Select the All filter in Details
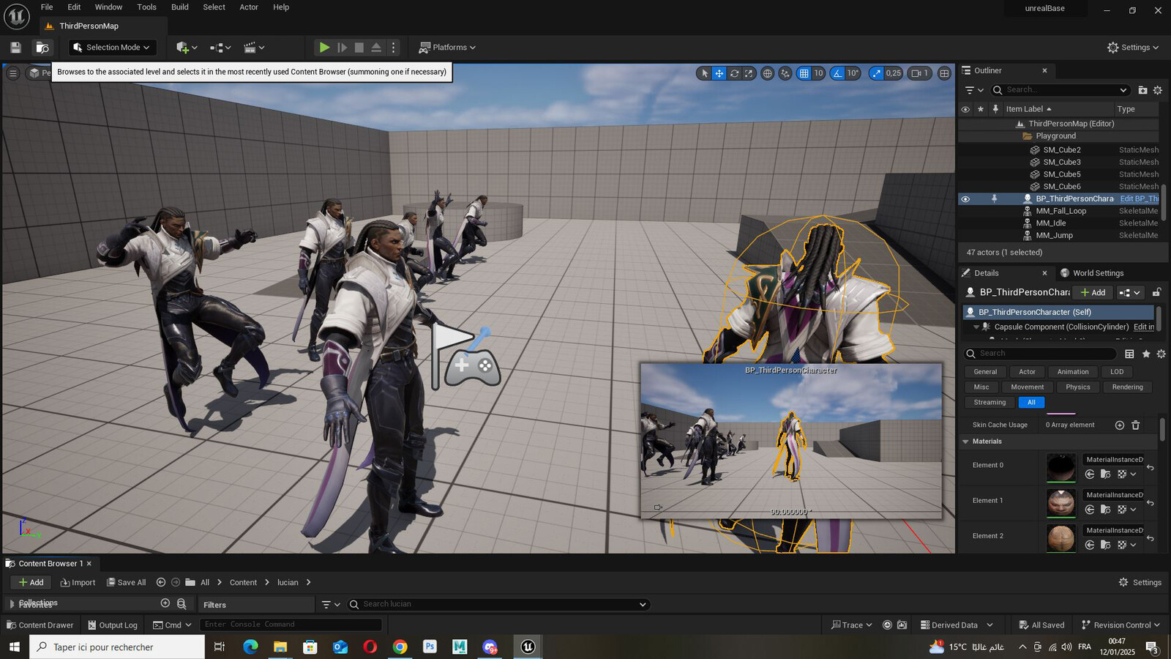The height and width of the screenshot is (659, 1171). pyautogui.click(x=1031, y=403)
